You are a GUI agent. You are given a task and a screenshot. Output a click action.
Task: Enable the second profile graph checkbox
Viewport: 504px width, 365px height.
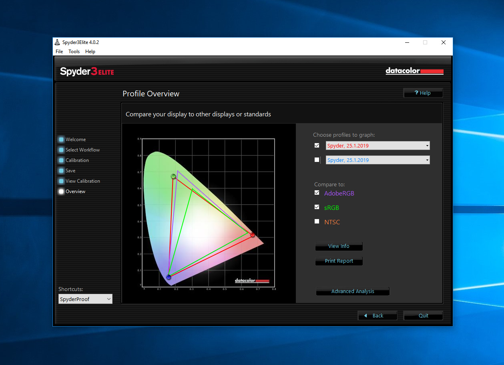[317, 160]
